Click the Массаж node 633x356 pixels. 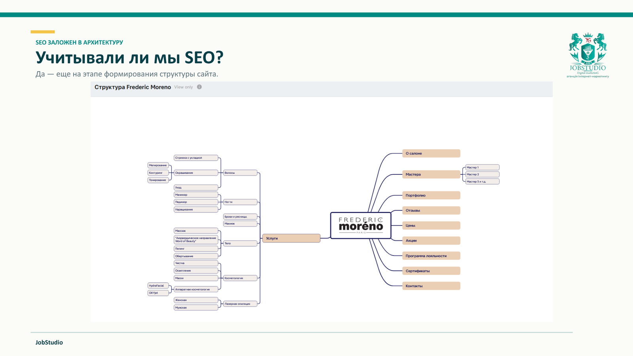[196, 231]
